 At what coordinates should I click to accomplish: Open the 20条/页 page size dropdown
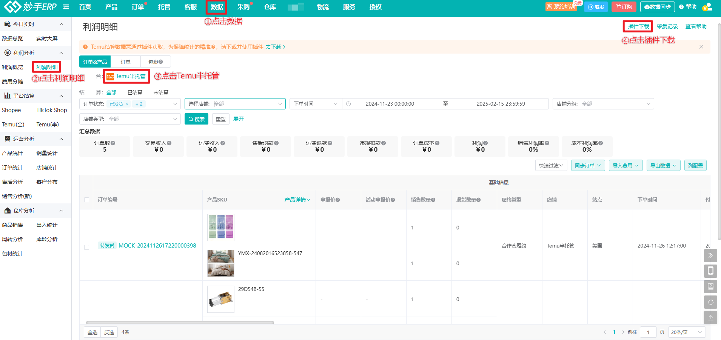tap(687, 332)
